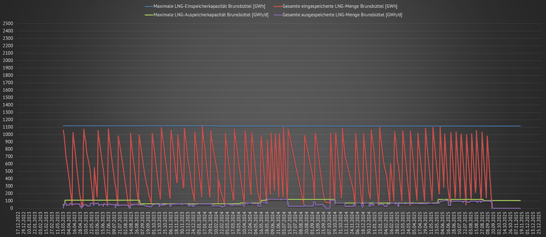Click the 1100 y-axis value label

8,127
